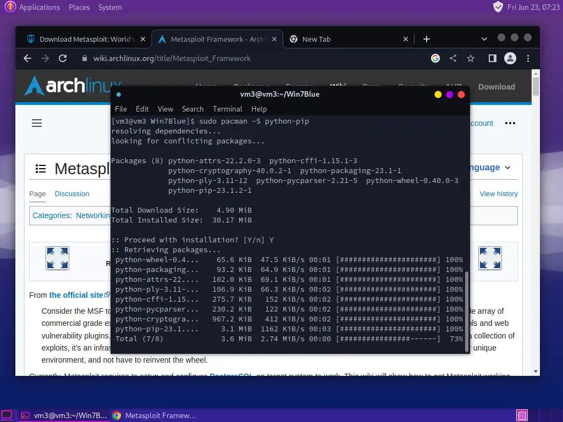Open browser three-dot menu
Image resolution: width=563 pixels, height=422 pixels.
coord(528,58)
